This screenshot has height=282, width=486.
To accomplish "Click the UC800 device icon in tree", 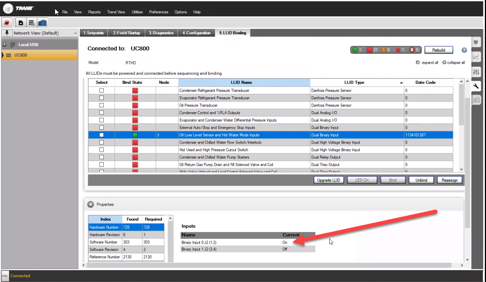I will 9,55.
